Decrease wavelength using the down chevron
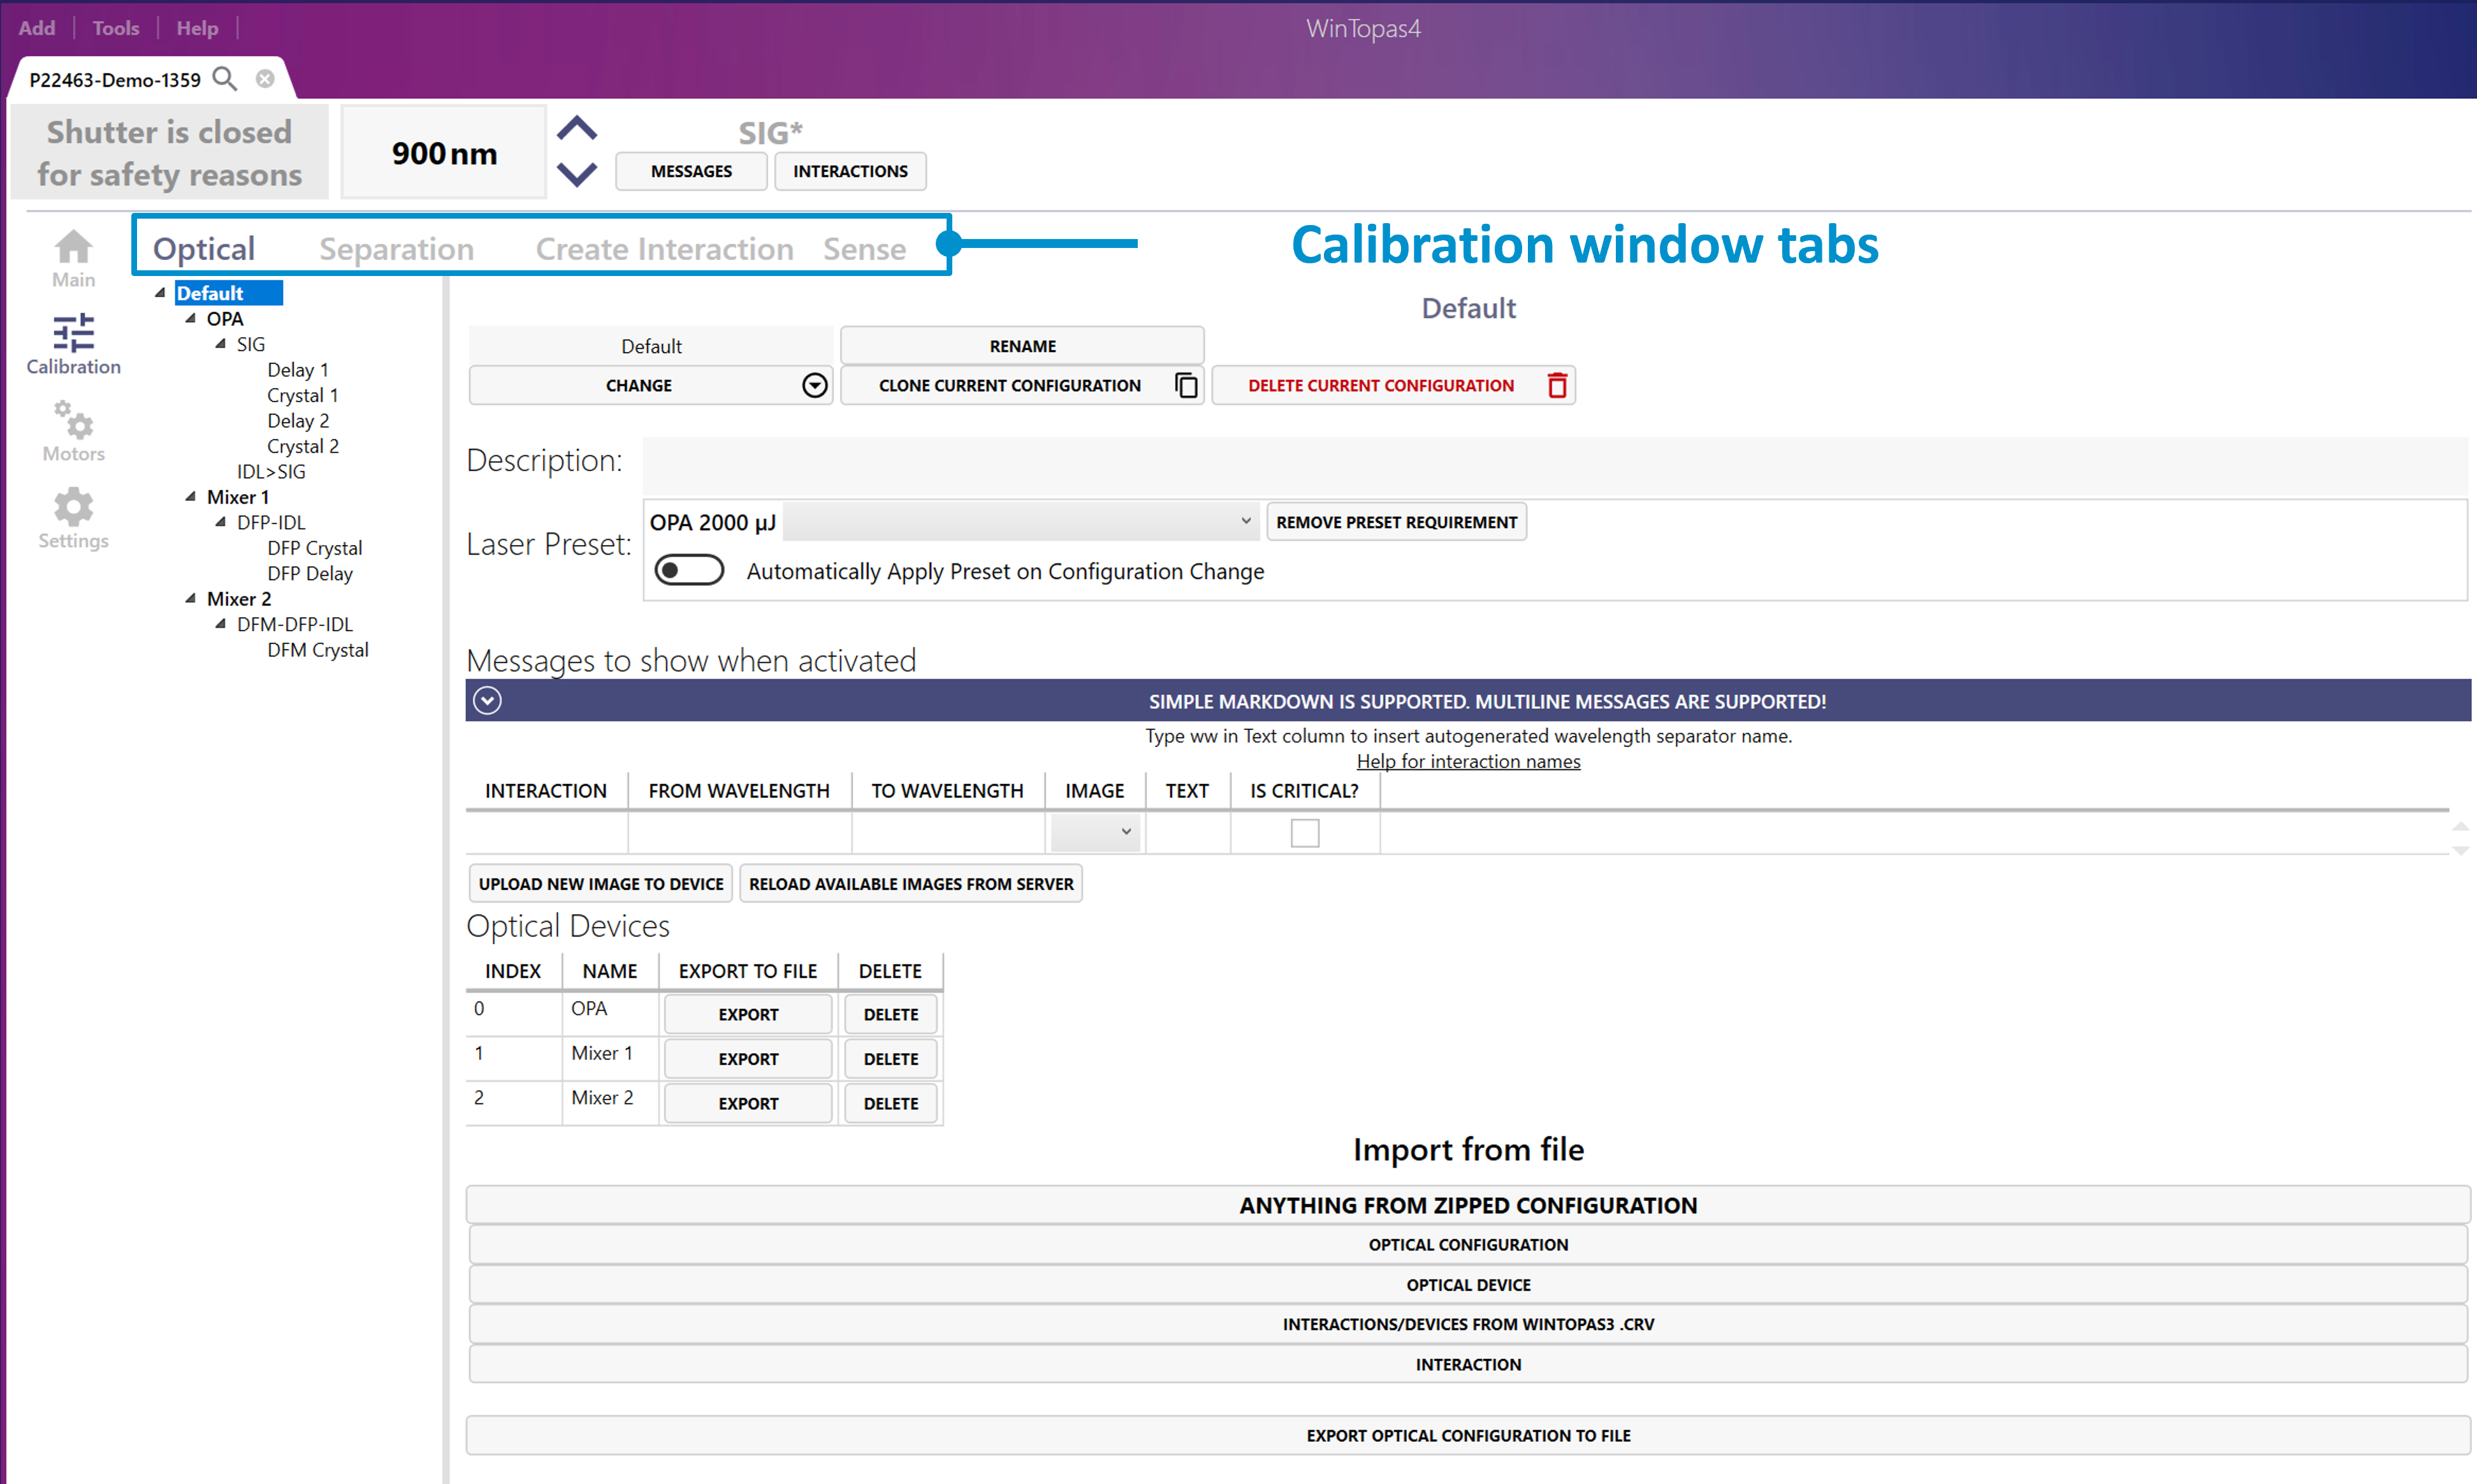This screenshot has width=2477, height=1484. pyautogui.click(x=577, y=175)
